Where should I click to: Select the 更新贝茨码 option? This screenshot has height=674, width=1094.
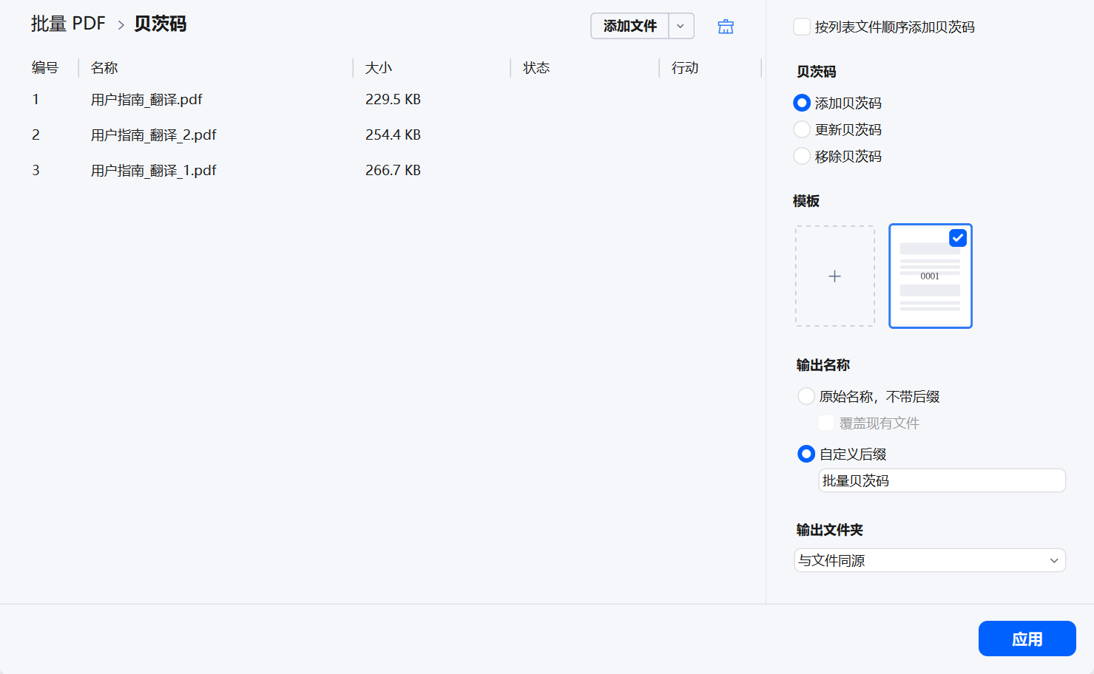[x=802, y=129]
